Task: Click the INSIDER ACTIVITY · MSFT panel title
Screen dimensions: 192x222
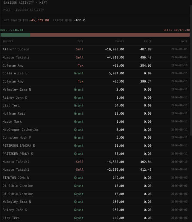Action: click(x=25, y=3)
